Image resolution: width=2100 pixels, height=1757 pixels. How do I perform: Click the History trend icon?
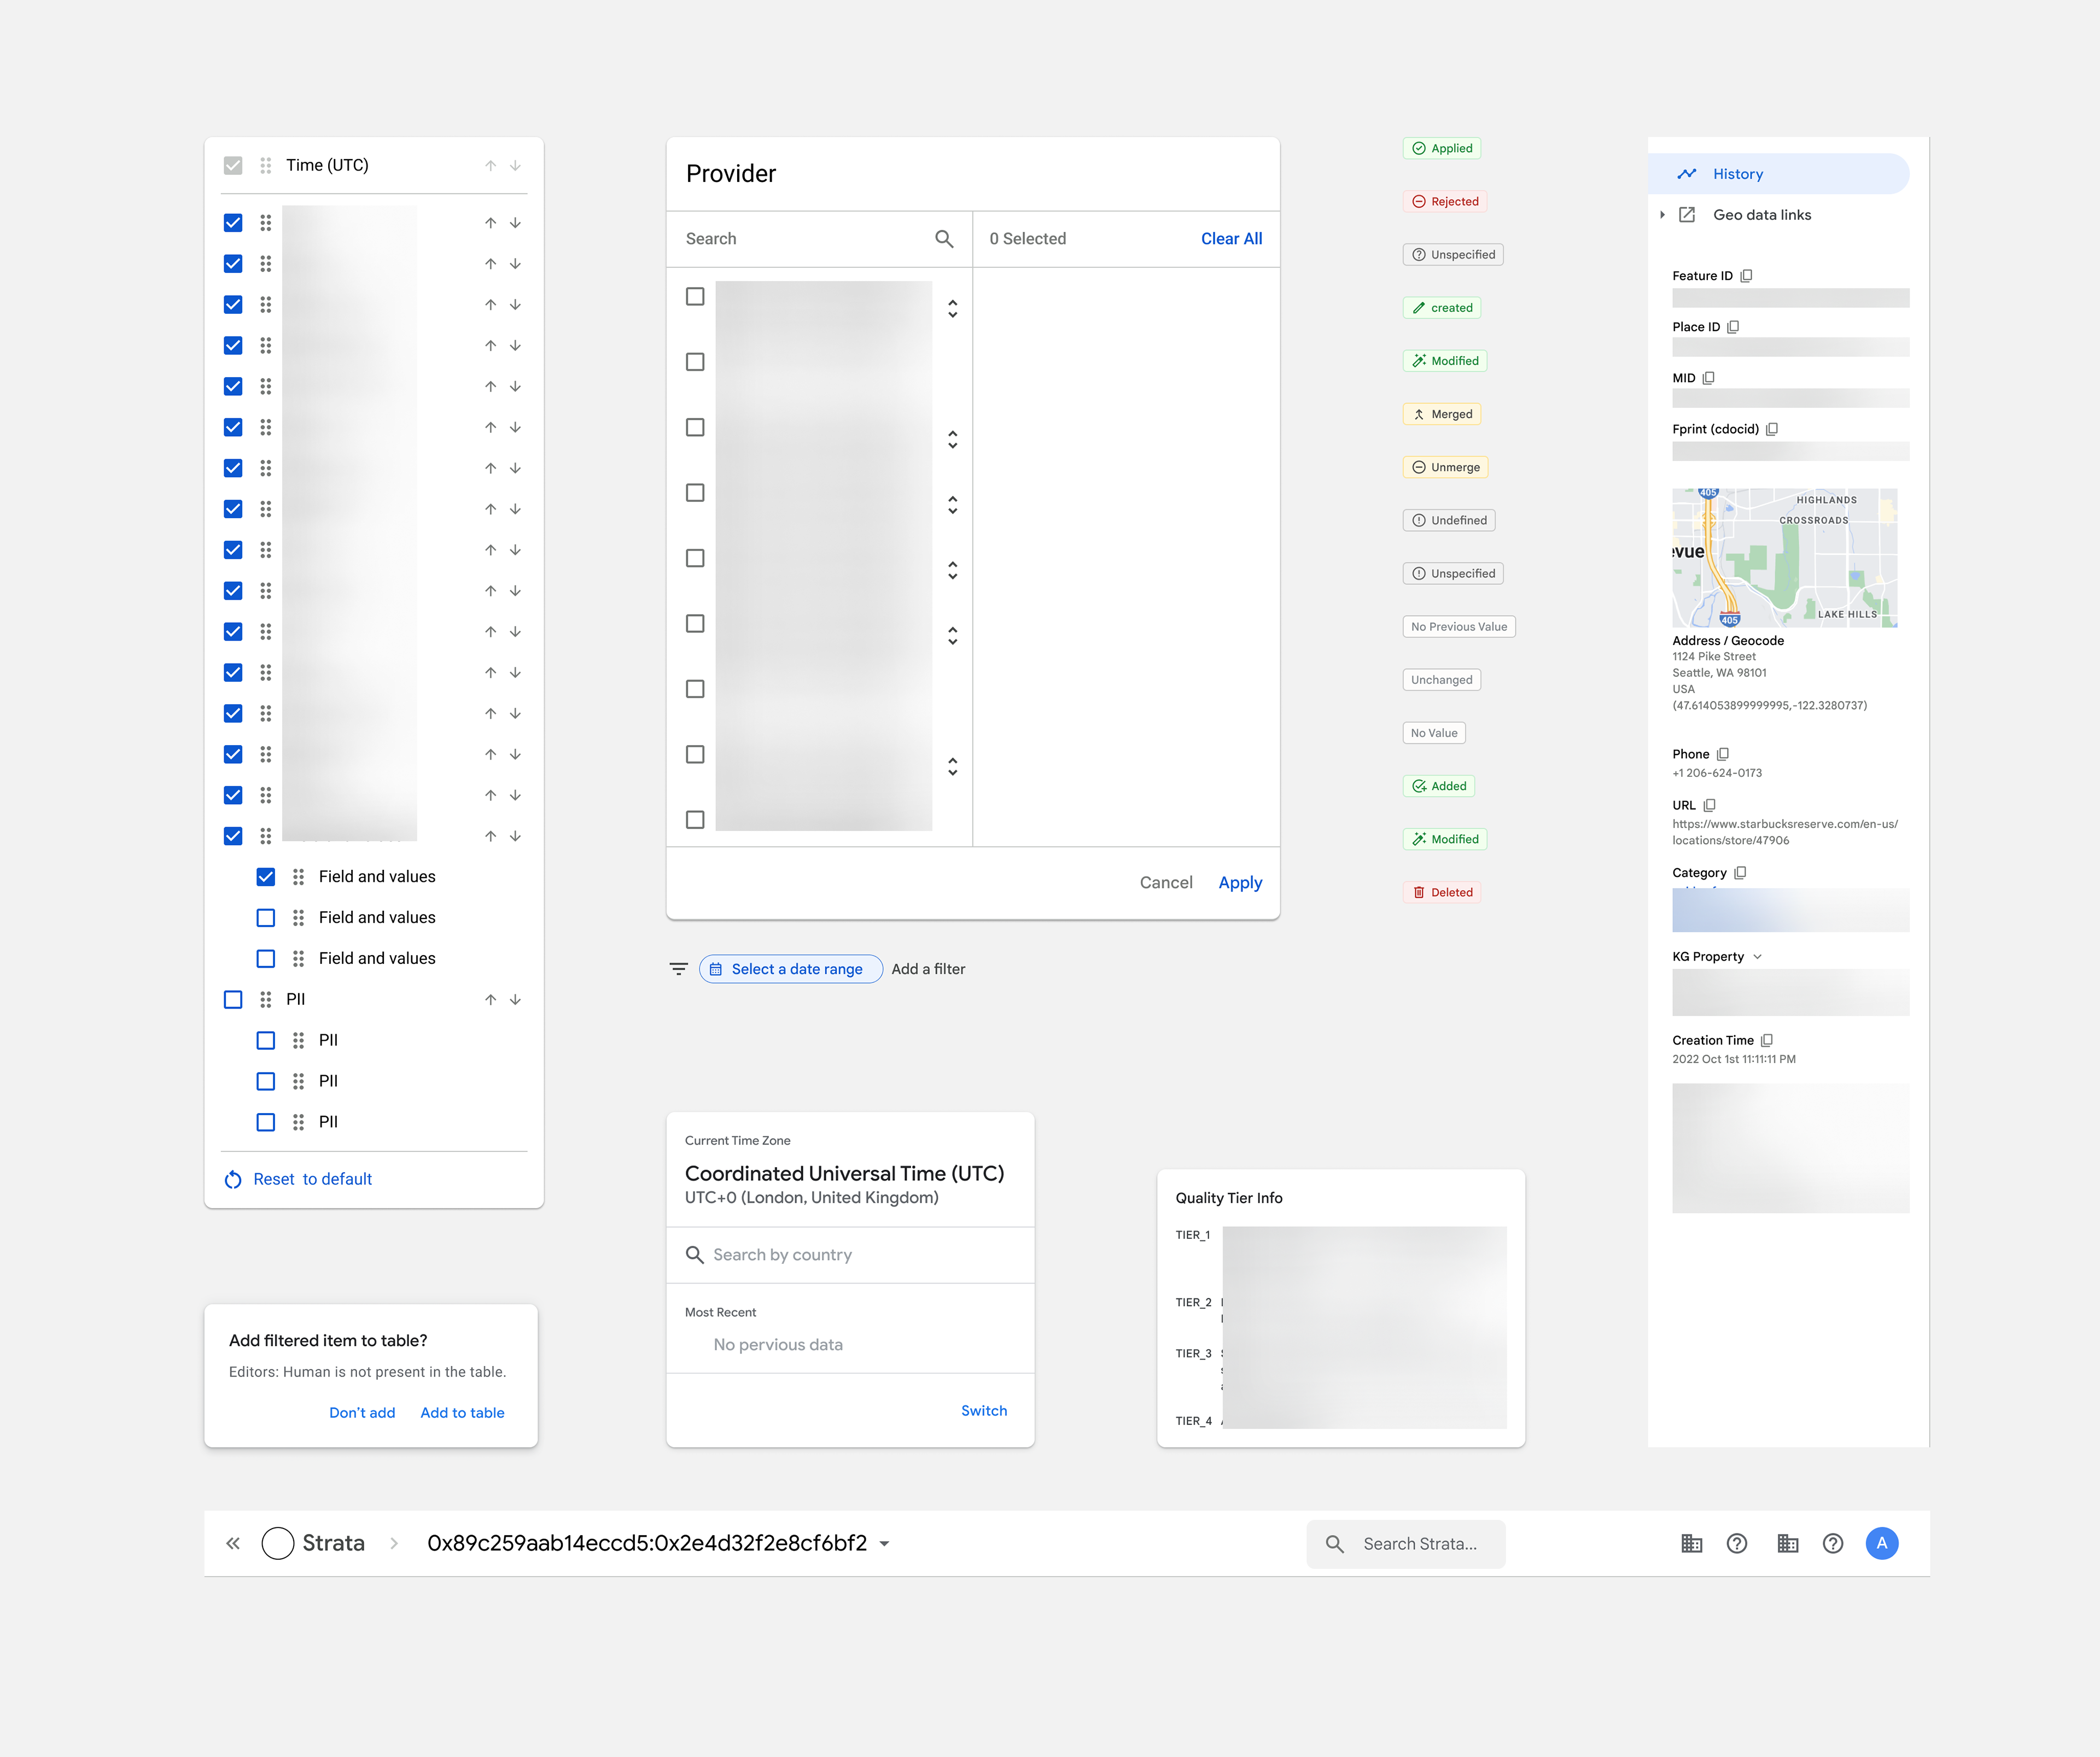click(x=1687, y=174)
